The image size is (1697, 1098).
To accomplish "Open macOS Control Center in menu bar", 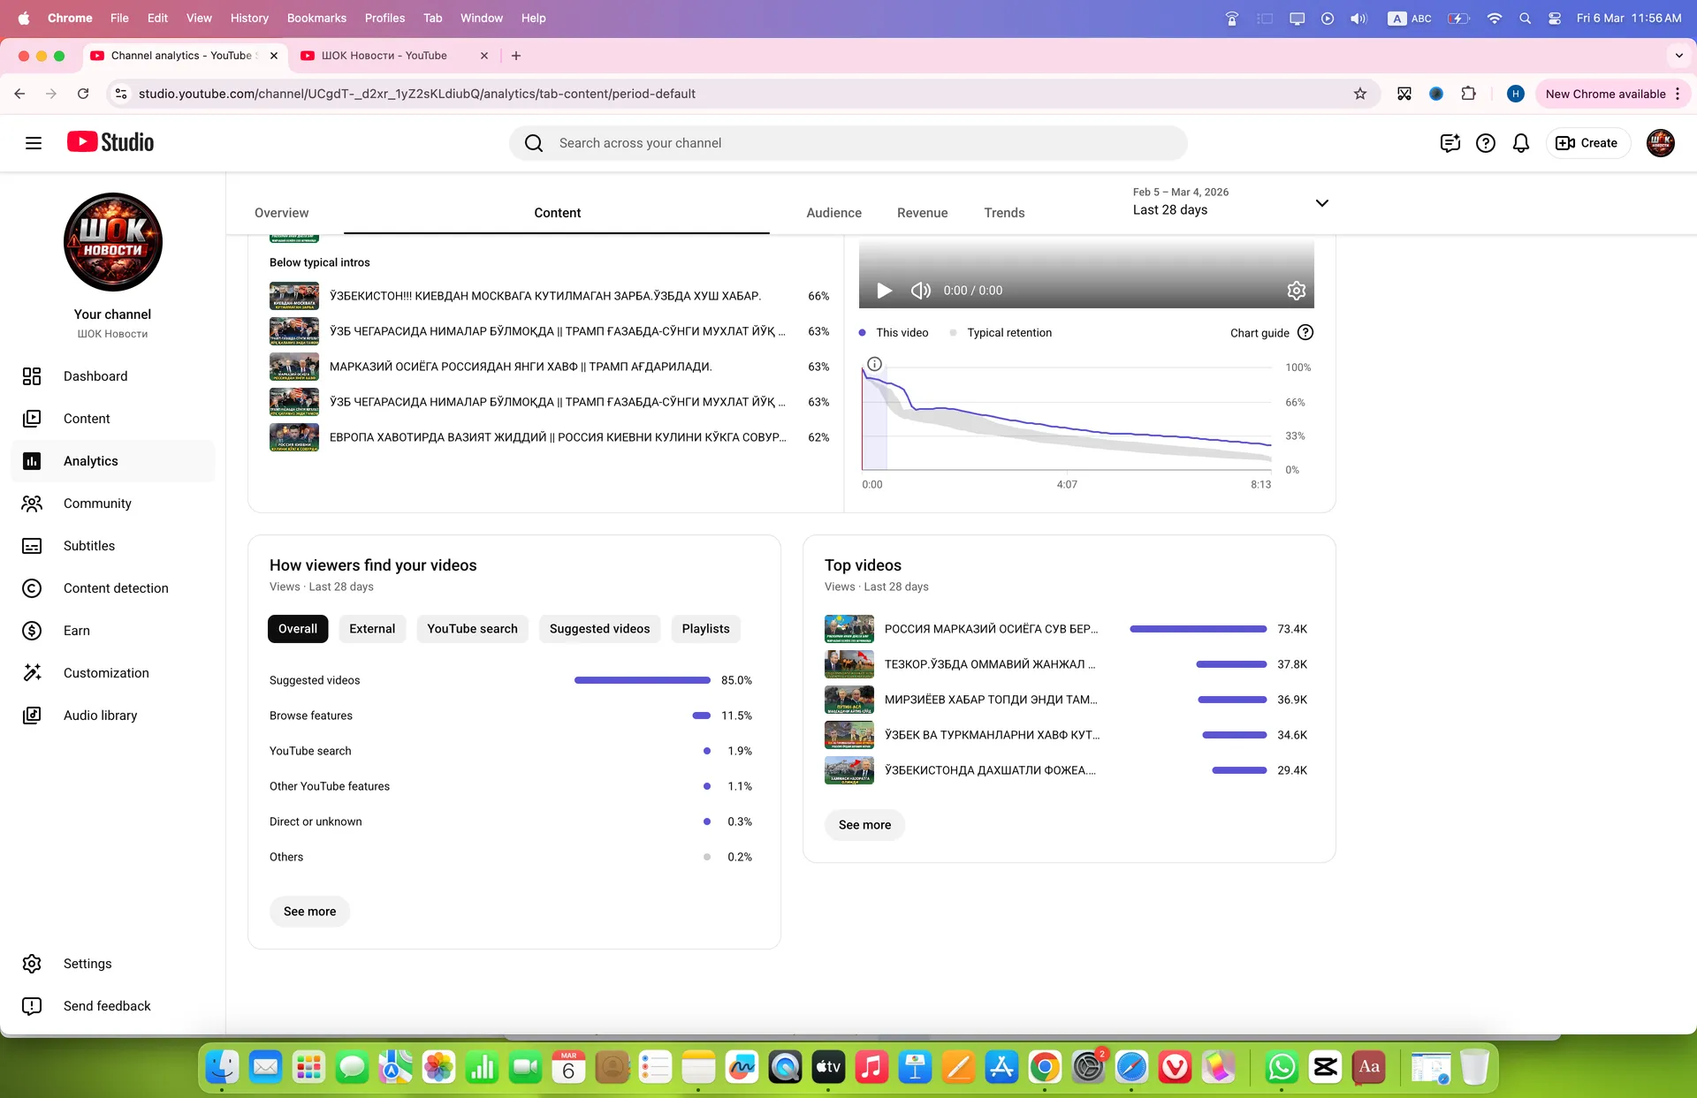I will click(1555, 18).
